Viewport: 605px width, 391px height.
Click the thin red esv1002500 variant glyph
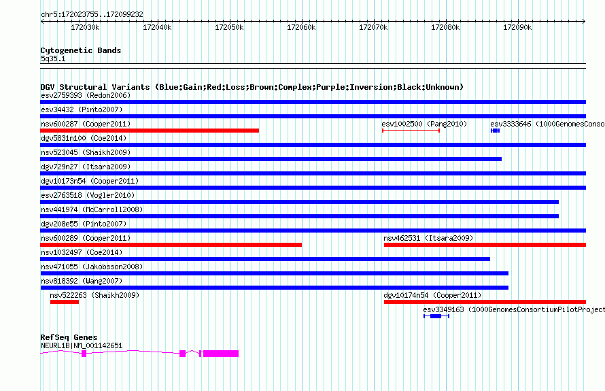click(x=411, y=131)
